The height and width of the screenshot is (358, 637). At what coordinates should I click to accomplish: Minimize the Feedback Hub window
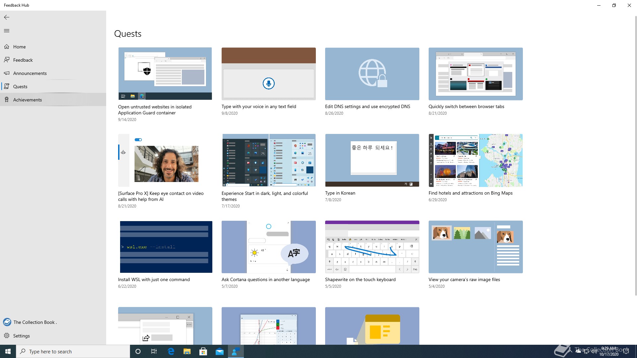599,5
